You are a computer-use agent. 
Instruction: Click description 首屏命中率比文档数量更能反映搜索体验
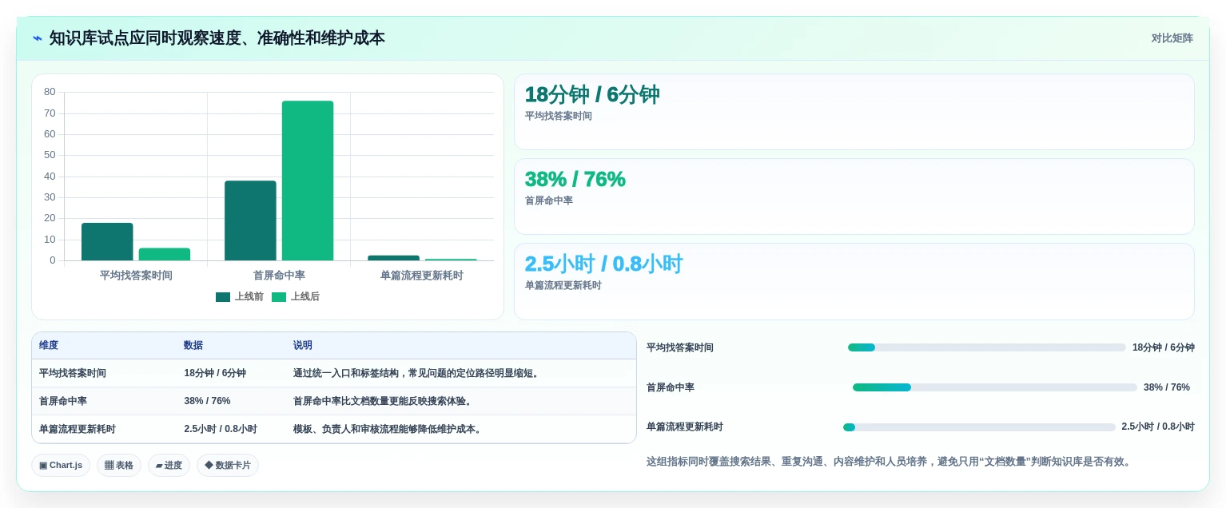tap(383, 401)
